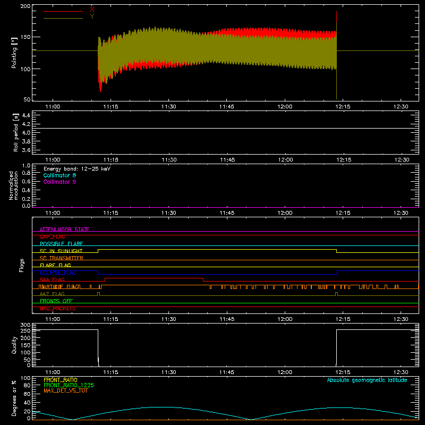Select the cyan 'Collimator 8' legend entry

(59, 175)
